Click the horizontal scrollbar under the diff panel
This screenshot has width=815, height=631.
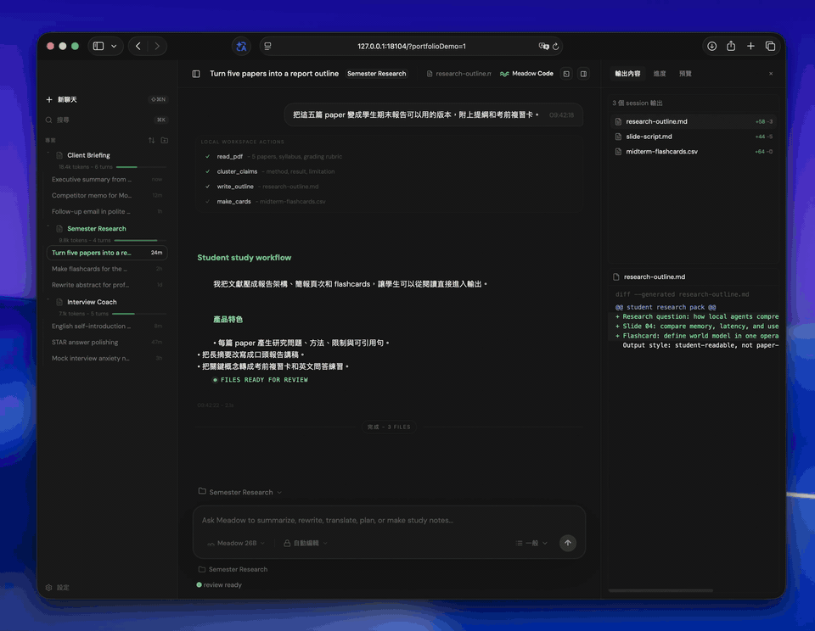tap(660, 590)
